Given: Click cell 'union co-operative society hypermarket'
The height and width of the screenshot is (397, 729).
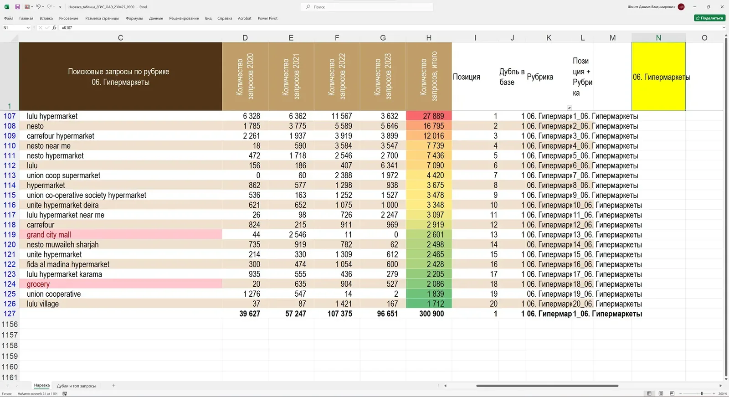Looking at the screenshot, I should pos(120,195).
